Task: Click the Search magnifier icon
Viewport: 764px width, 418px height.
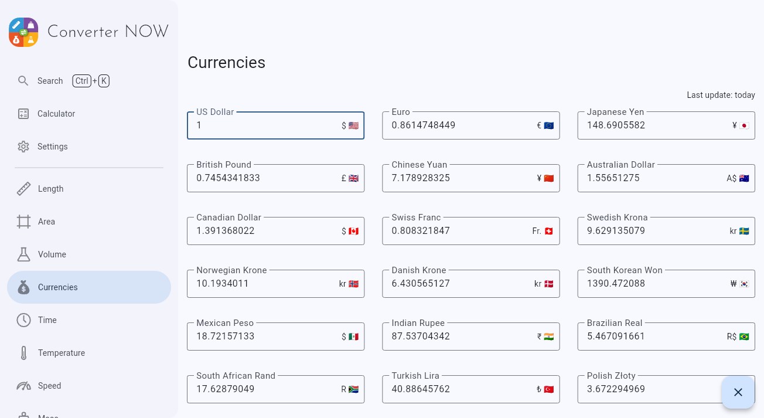Action: pyautogui.click(x=23, y=81)
